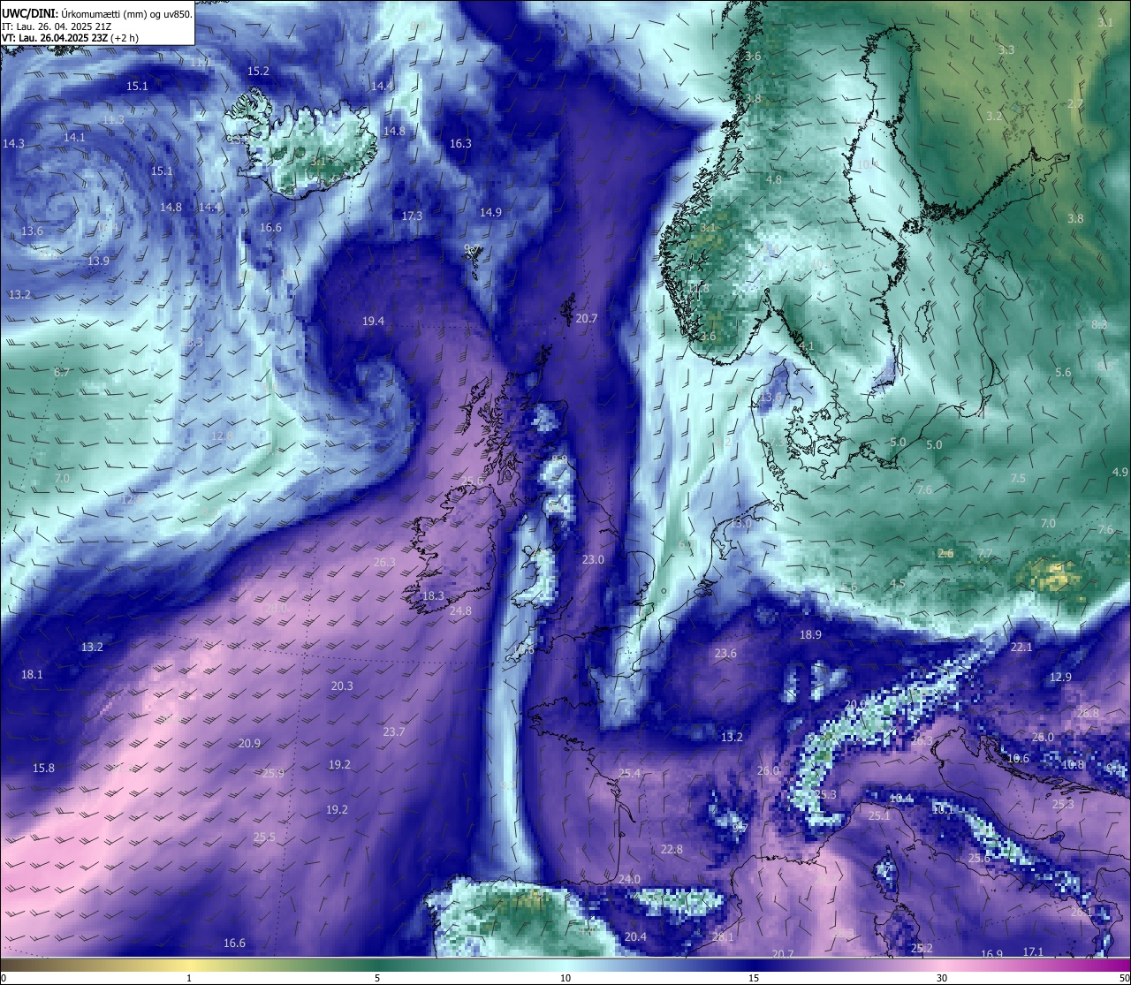1131x985 pixels.
Task: Click the 14.9 value label
Action: coord(490,212)
